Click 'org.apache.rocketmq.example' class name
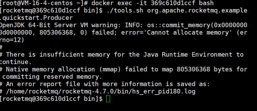 tap(197, 10)
